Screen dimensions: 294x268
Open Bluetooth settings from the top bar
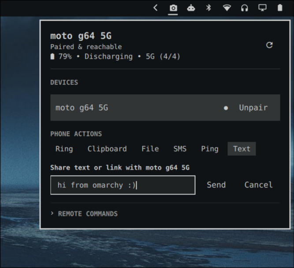pos(208,8)
